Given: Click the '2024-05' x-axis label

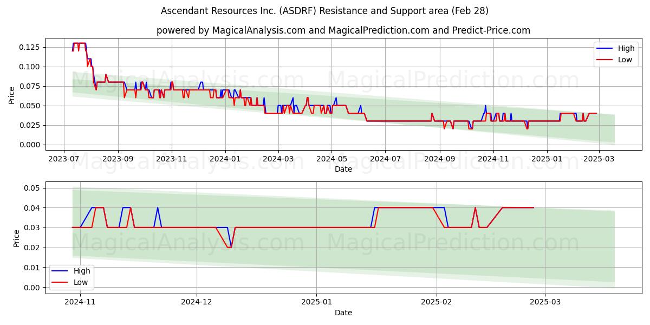Looking at the screenshot, I should (331, 159).
